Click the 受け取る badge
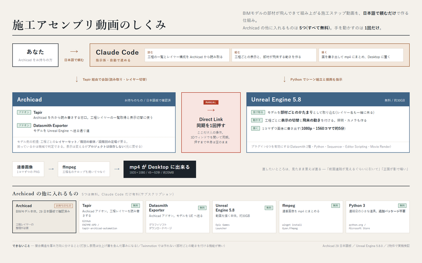 pos(258,112)
